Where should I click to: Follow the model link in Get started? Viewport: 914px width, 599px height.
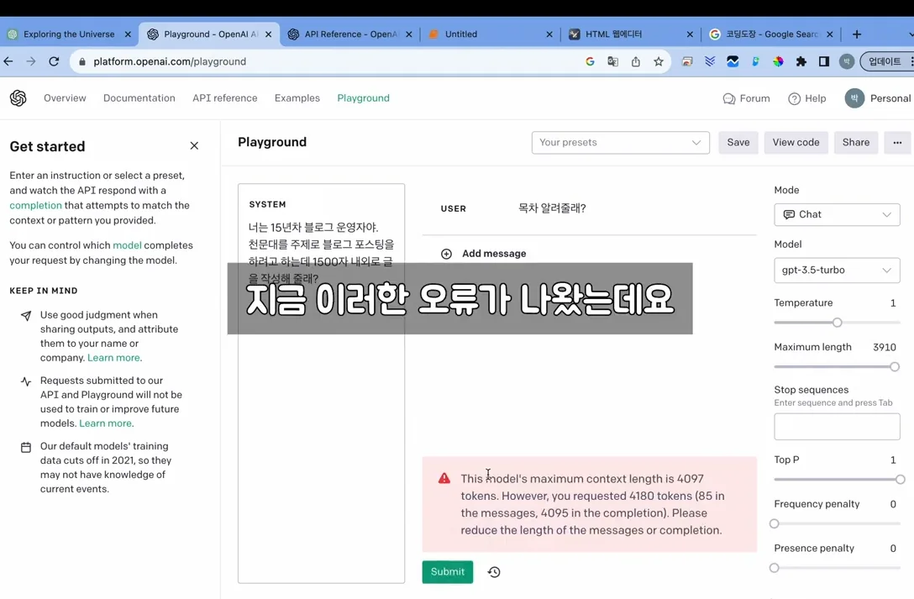point(127,245)
